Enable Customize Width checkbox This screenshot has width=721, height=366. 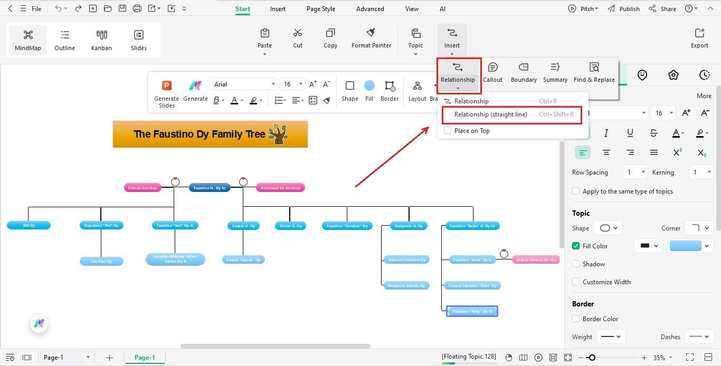pos(576,282)
